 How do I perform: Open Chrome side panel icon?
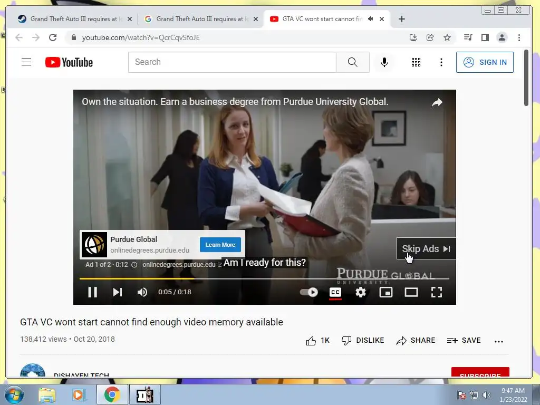click(485, 37)
